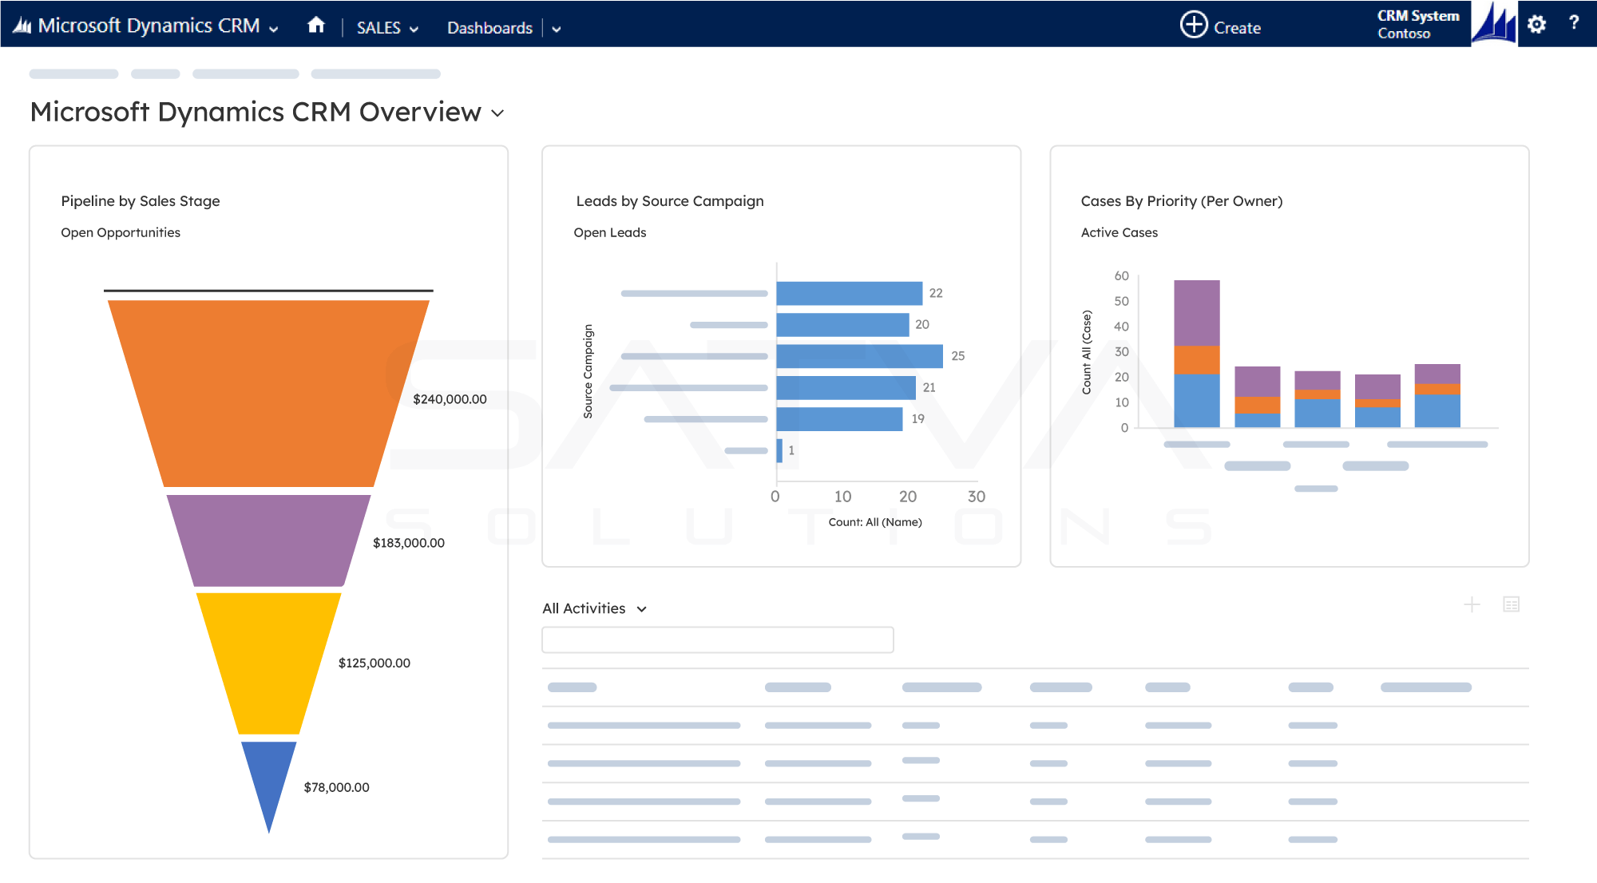Open the SALES area menu
Image resolution: width=1597 pixels, height=883 pixels.
coord(378,28)
